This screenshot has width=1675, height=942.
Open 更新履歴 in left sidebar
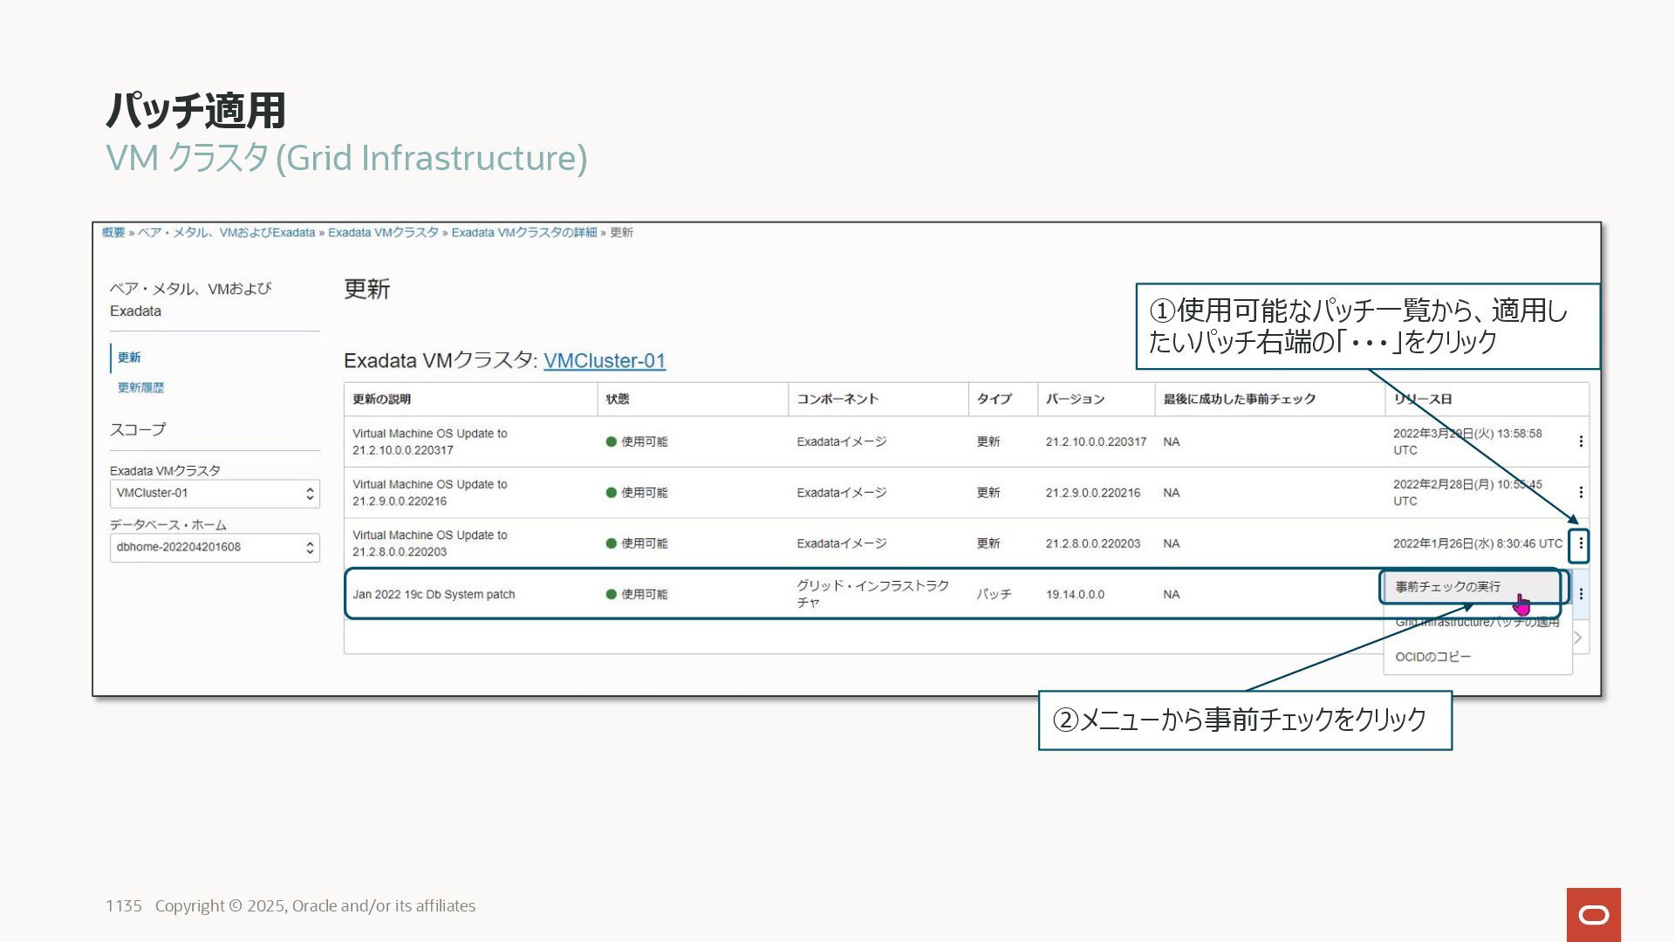[140, 387]
